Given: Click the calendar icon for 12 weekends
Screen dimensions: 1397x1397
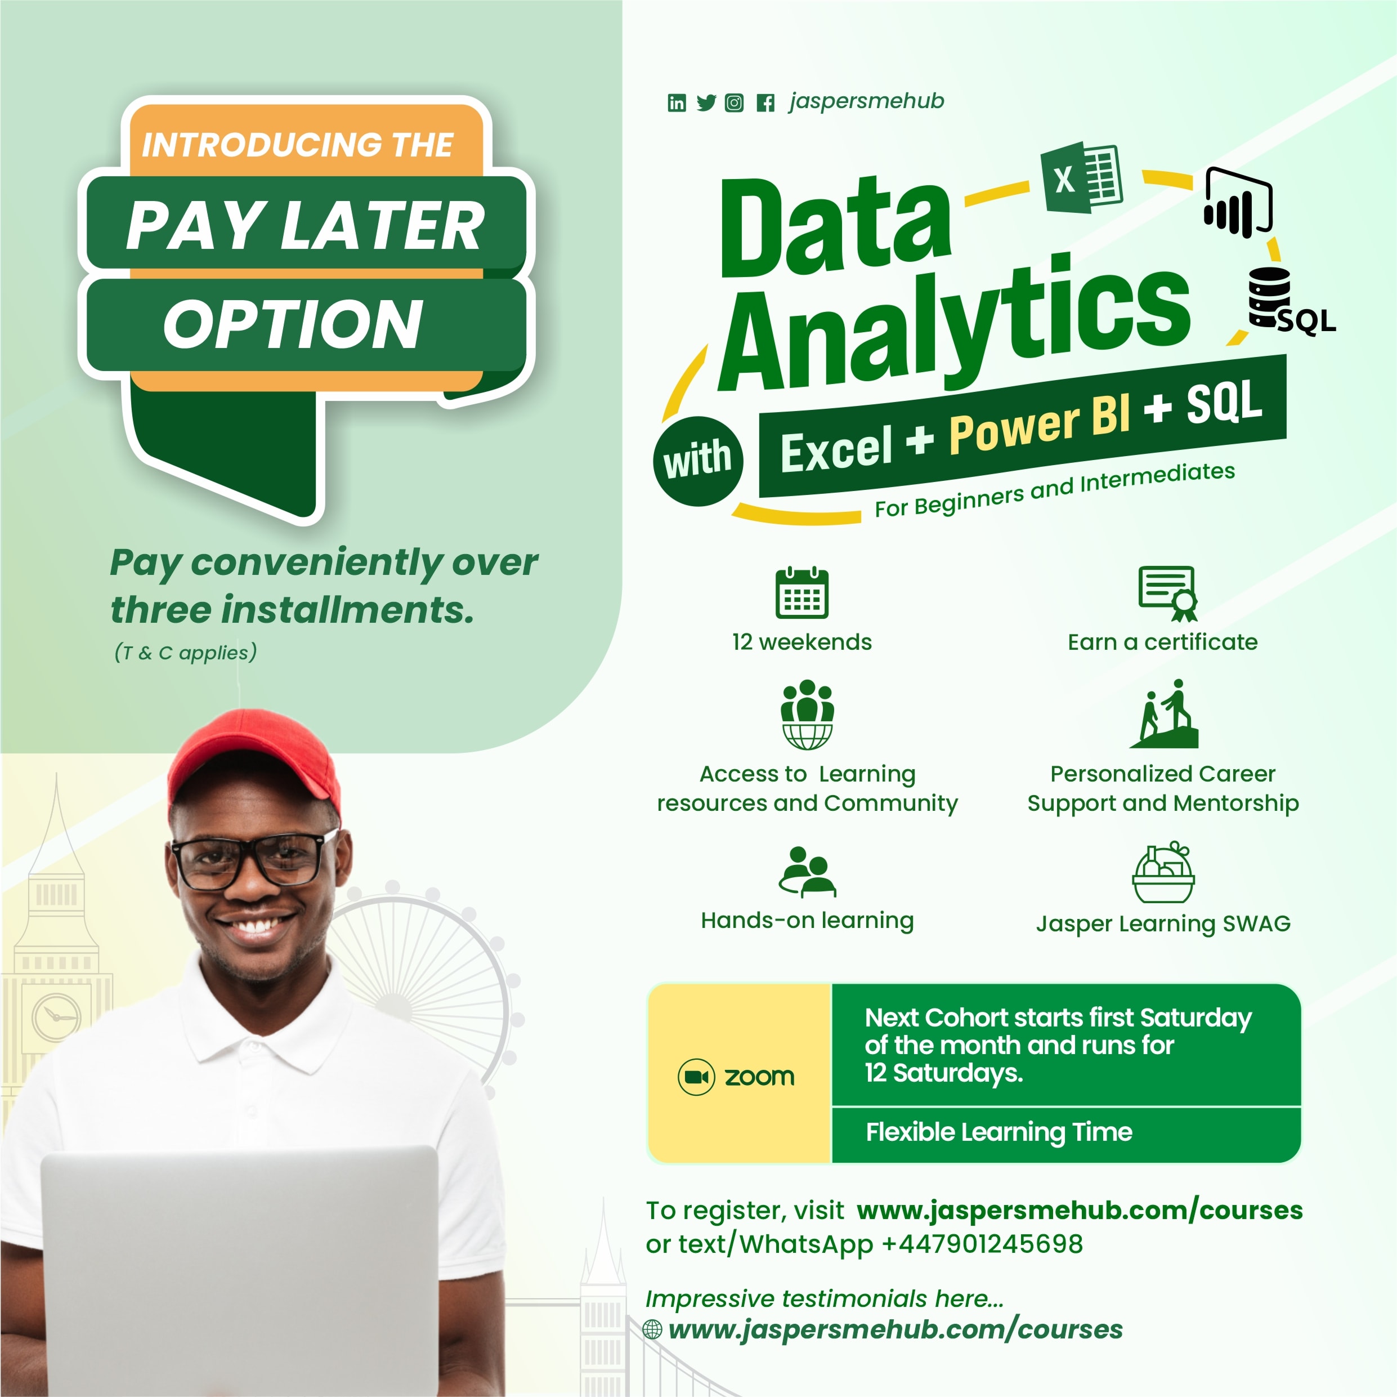Looking at the screenshot, I should 807,588.
